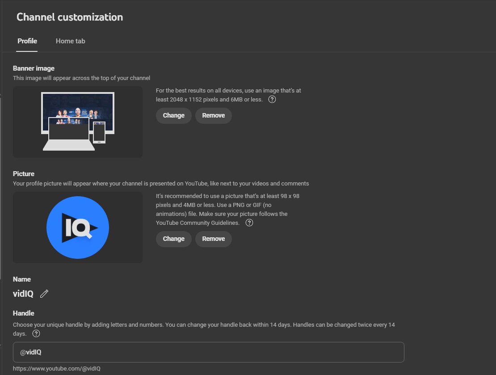This screenshot has width=496, height=375.
Task: Open banner image size help icon
Action: click(x=272, y=99)
